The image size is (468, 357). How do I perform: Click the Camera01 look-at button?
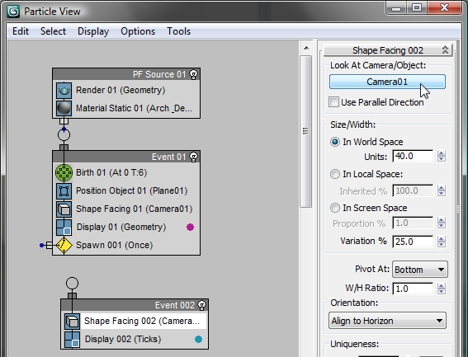pos(387,82)
